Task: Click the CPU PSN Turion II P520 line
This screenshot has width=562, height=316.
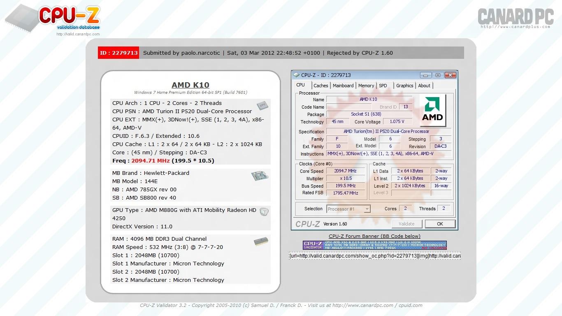Action: pos(182,111)
